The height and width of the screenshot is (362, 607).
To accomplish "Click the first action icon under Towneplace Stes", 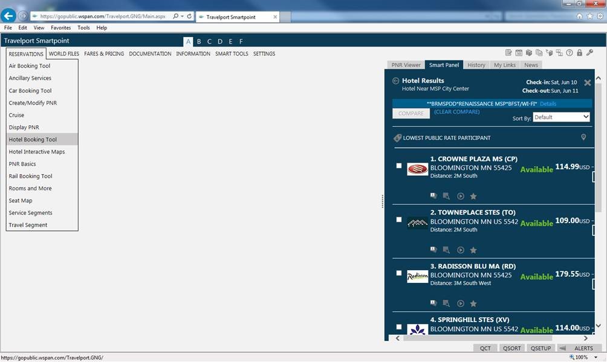I will coord(433,250).
